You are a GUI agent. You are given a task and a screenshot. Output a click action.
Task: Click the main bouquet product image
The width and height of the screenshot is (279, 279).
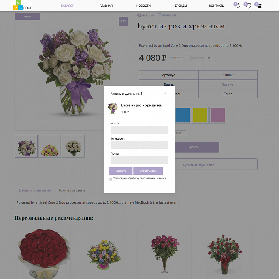click(x=75, y=72)
